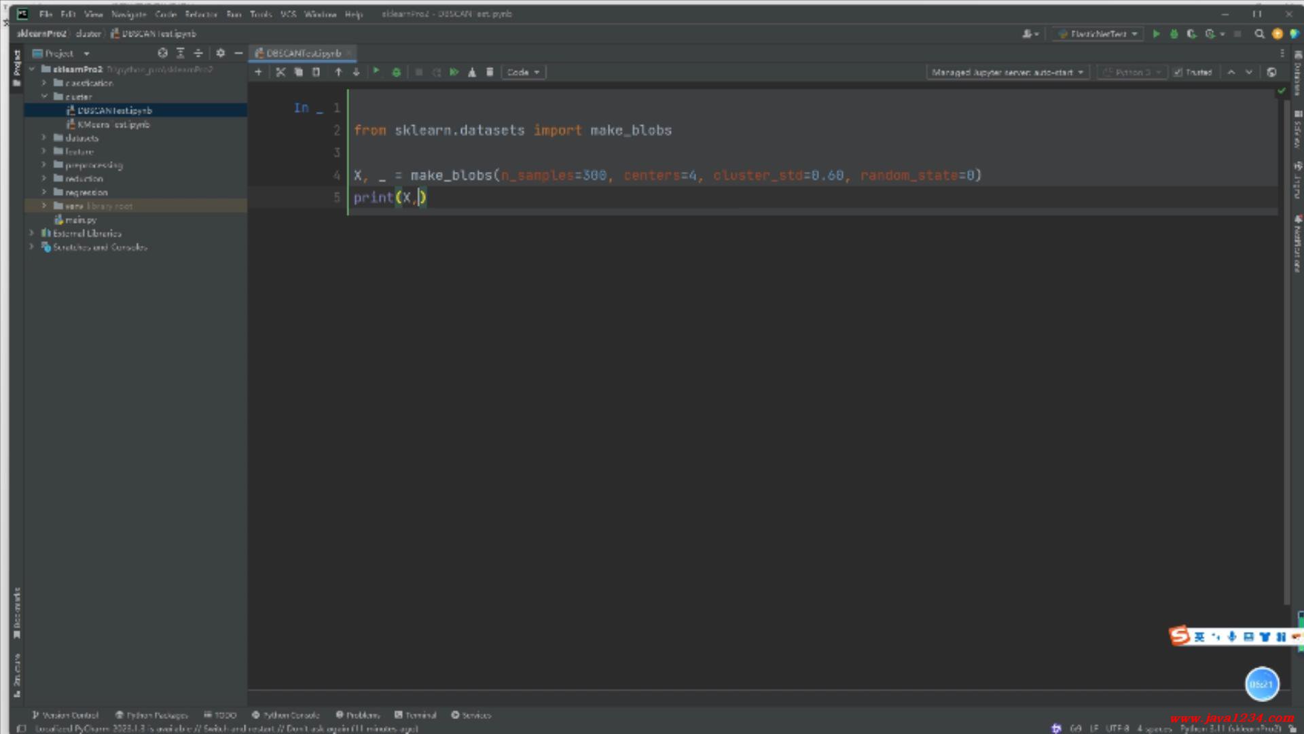Viewport: 1304px width, 734px height.
Task: Toggle the Bookmarks side panel
Action: 17,612
